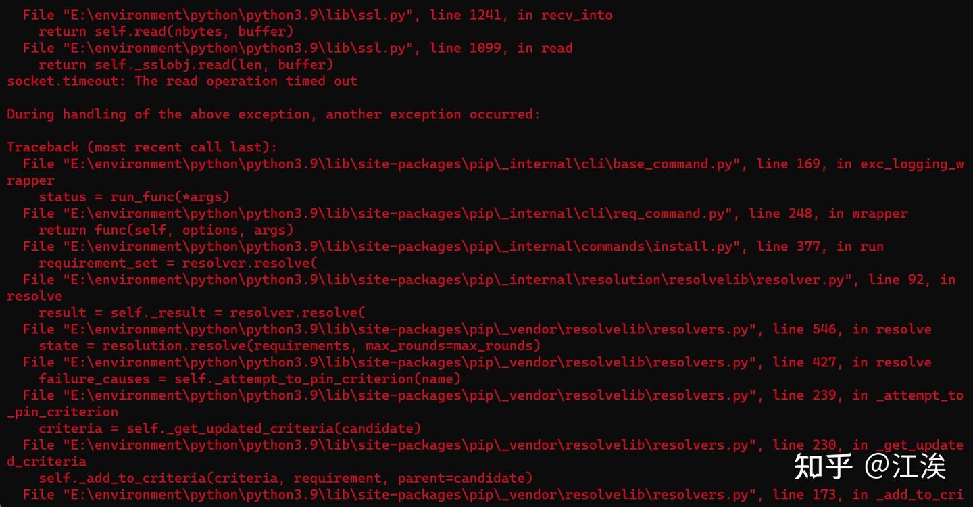Viewport: 973px width, 507px height.
Task: Click the 'return func(self, options, args)' line
Action: (x=166, y=230)
